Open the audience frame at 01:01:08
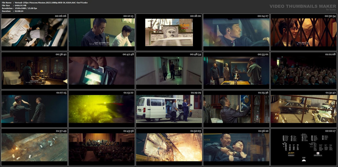Viewport: 338px width, 167px height. pyautogui.click(x=304, y=71)
